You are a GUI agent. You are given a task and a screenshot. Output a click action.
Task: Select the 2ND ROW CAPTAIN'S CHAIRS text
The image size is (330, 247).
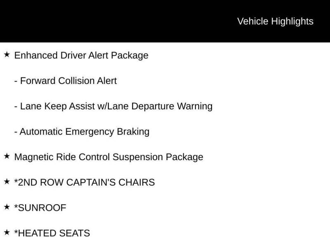[x=85, y=182]
